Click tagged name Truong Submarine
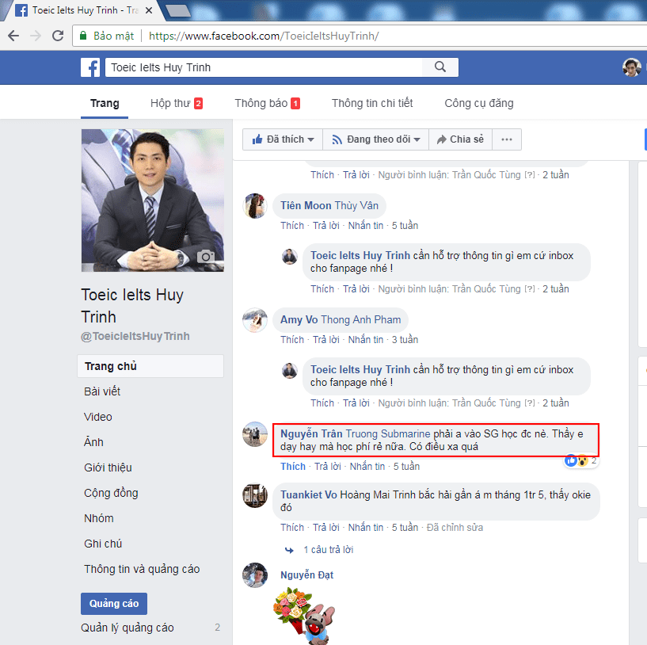Image resolution: width=647 pixels, height=645 pixels. (x=388, y=434)
